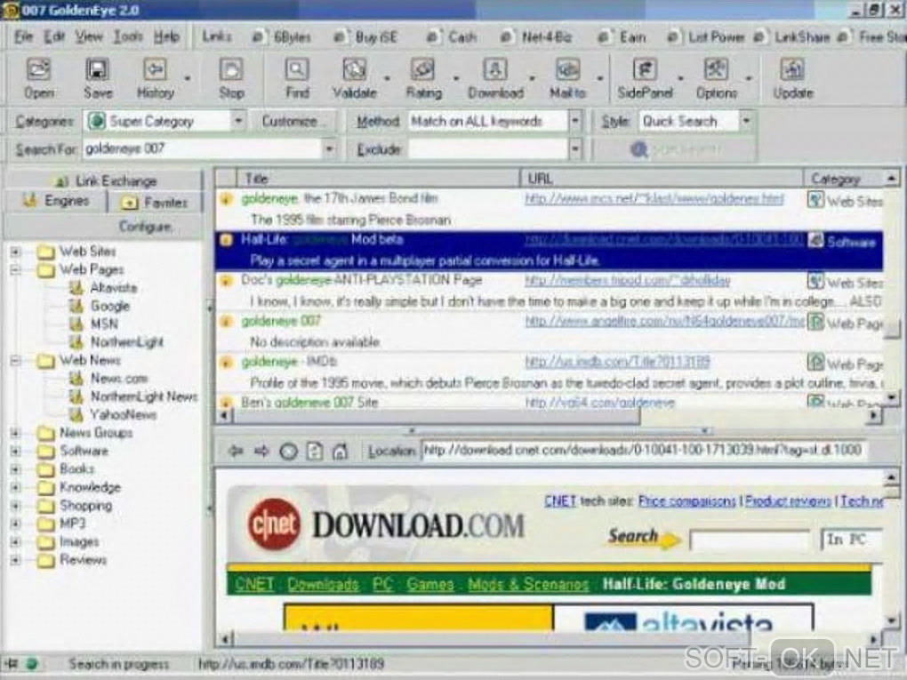
Task: Click the browser refresh page icon
Action: [314, 451]
